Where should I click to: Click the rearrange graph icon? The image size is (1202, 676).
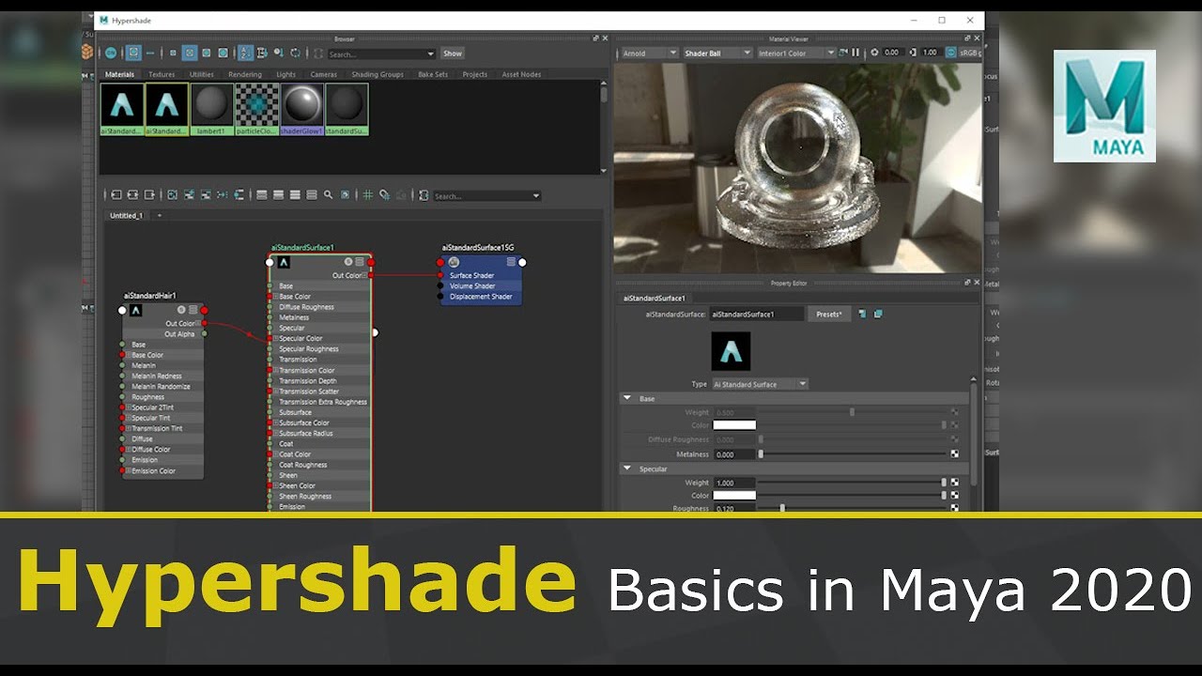(223, 195)
